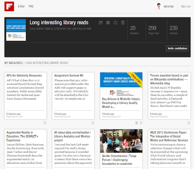Viewport: 194px width, 169px height.
Task: View the 20 Readers statistic
Action: 134,30
